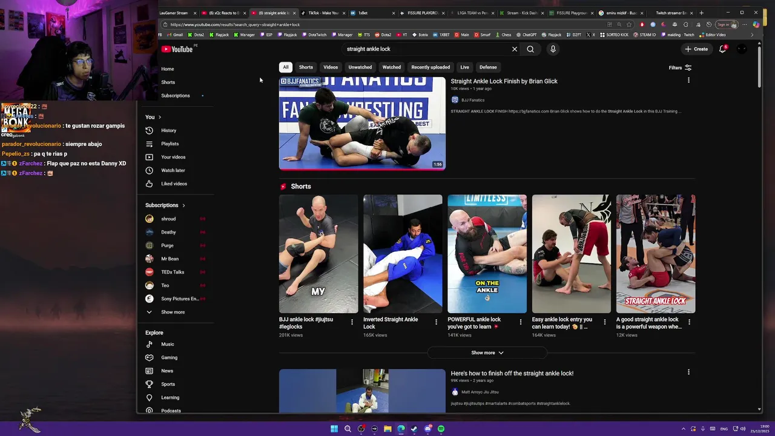Click the magnifier search button
The image size is (775, 436).
[x=530, y=49]
